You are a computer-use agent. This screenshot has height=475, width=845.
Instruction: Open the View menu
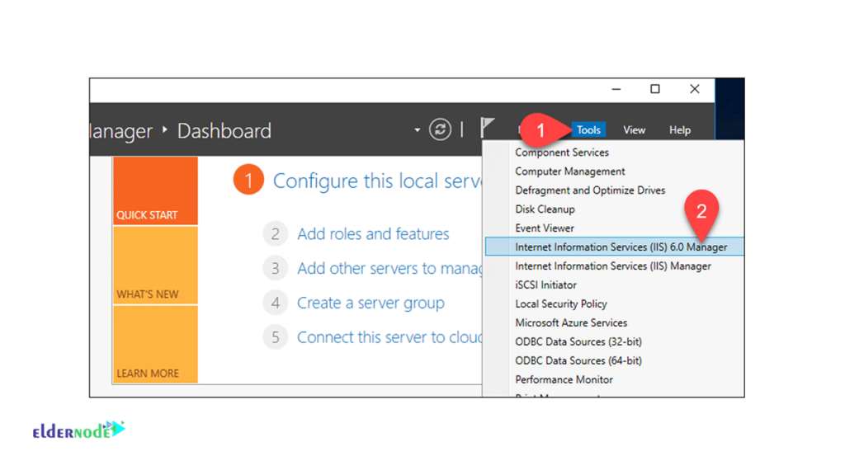pos(634,129)
